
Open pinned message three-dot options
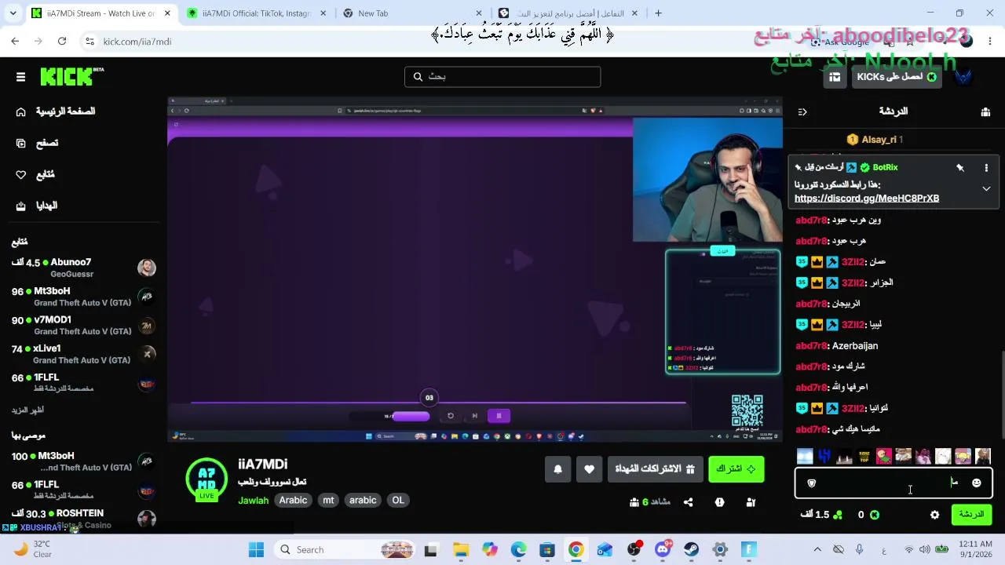pyautogui.click(x=986, y=167)
